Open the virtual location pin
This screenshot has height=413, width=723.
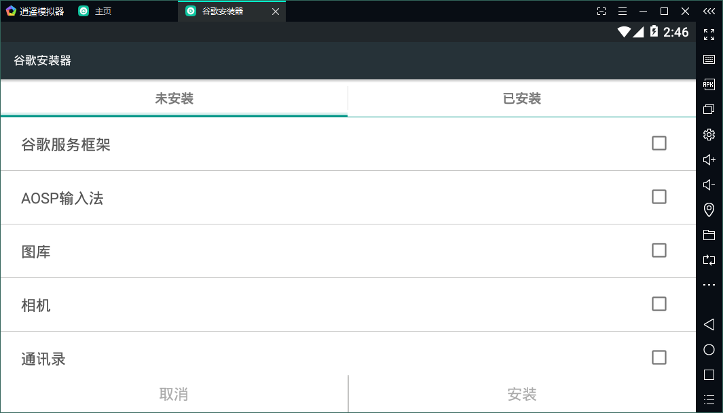[x=709, y=210]
